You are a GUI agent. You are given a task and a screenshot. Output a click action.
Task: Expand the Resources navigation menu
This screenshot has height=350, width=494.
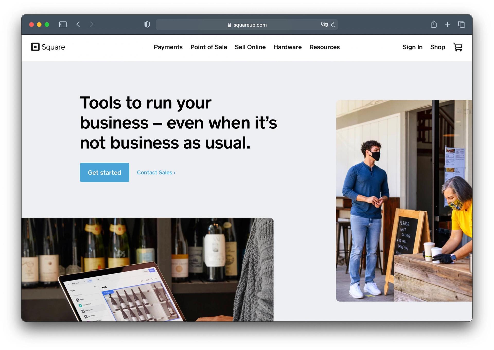(x=324, y=47)
